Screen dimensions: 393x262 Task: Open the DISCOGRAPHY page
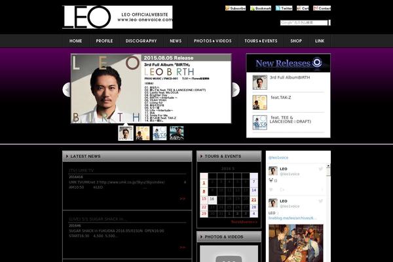coord(141,41)
